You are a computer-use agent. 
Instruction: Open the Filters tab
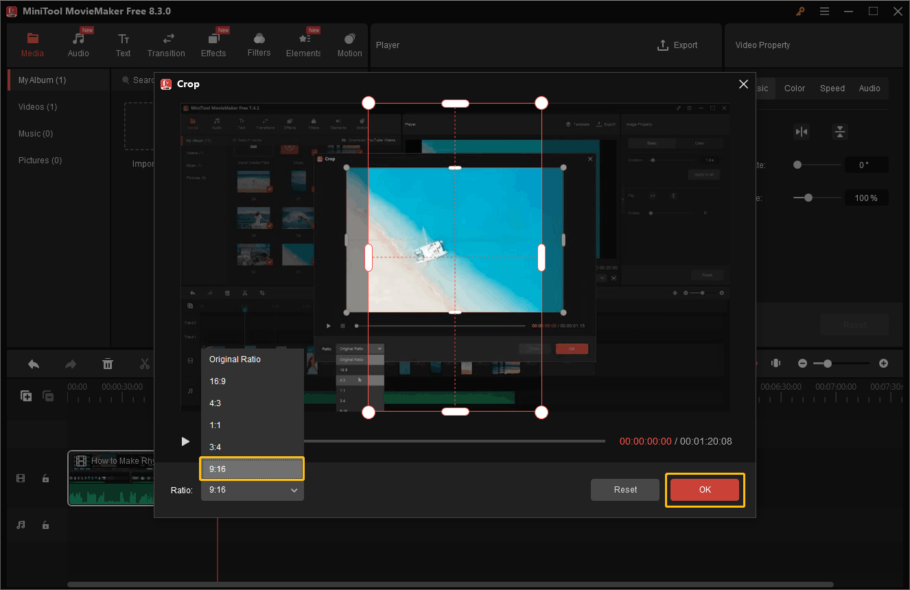click(x=259, y=45)
